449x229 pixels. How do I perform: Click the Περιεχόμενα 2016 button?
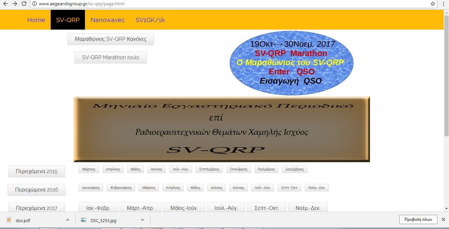(x=37, y=190)
